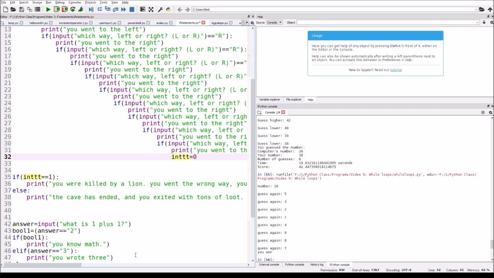The image size is (494, 278).
Task: Stop debugging blue square icon
Action: 132,9
